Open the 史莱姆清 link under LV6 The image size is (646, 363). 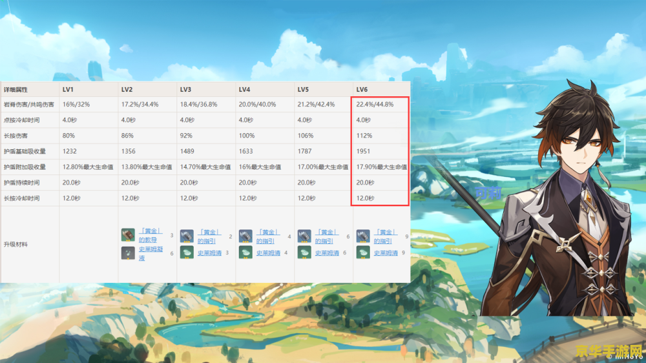pyautogui.click(x=386, y=253)
